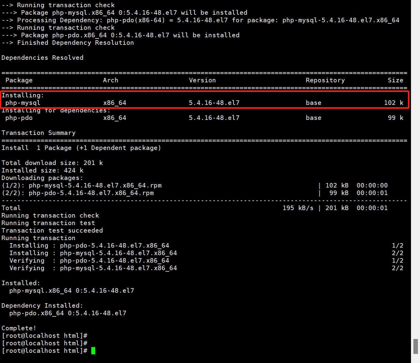Select the "Installed:" heading
420x363 pixels.
click(21, 283)
